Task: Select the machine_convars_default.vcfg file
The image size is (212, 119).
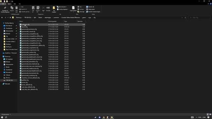Action: click(x=31, y=78)
